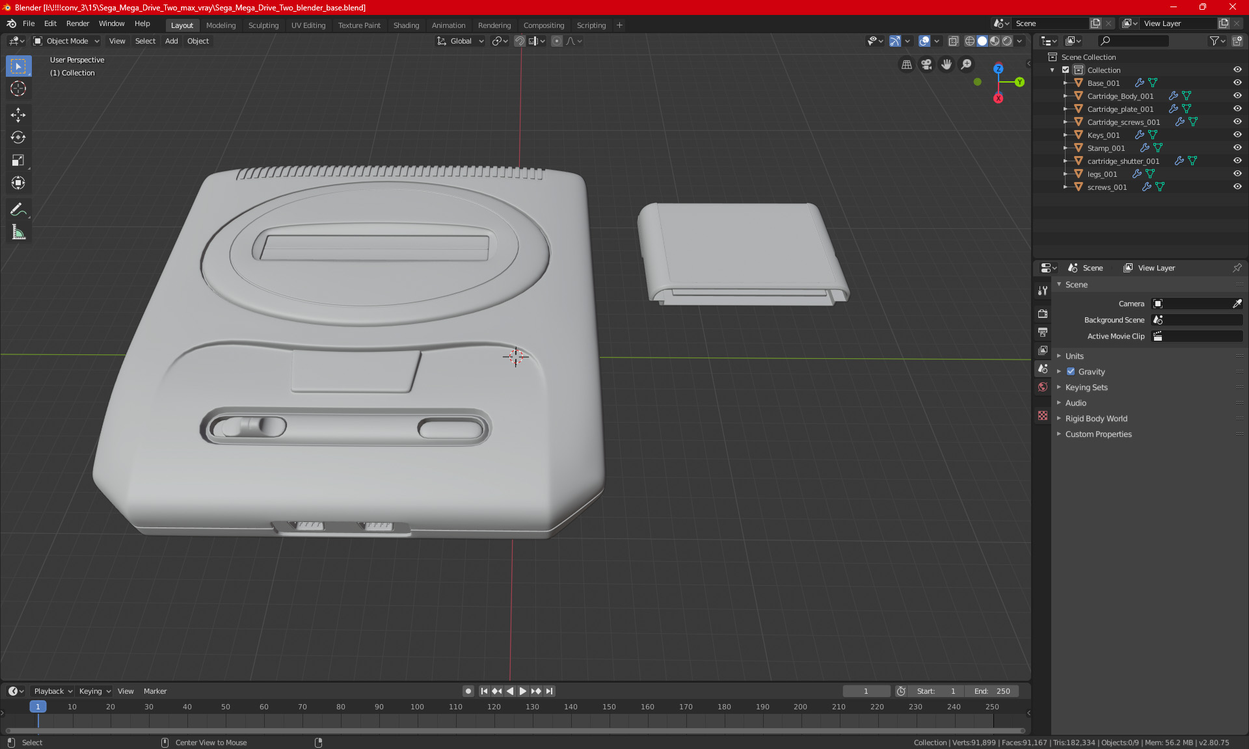Click the camera eyedropper icon
The width and height of the screenshot is (1249, 749).
coord(1237,304)
